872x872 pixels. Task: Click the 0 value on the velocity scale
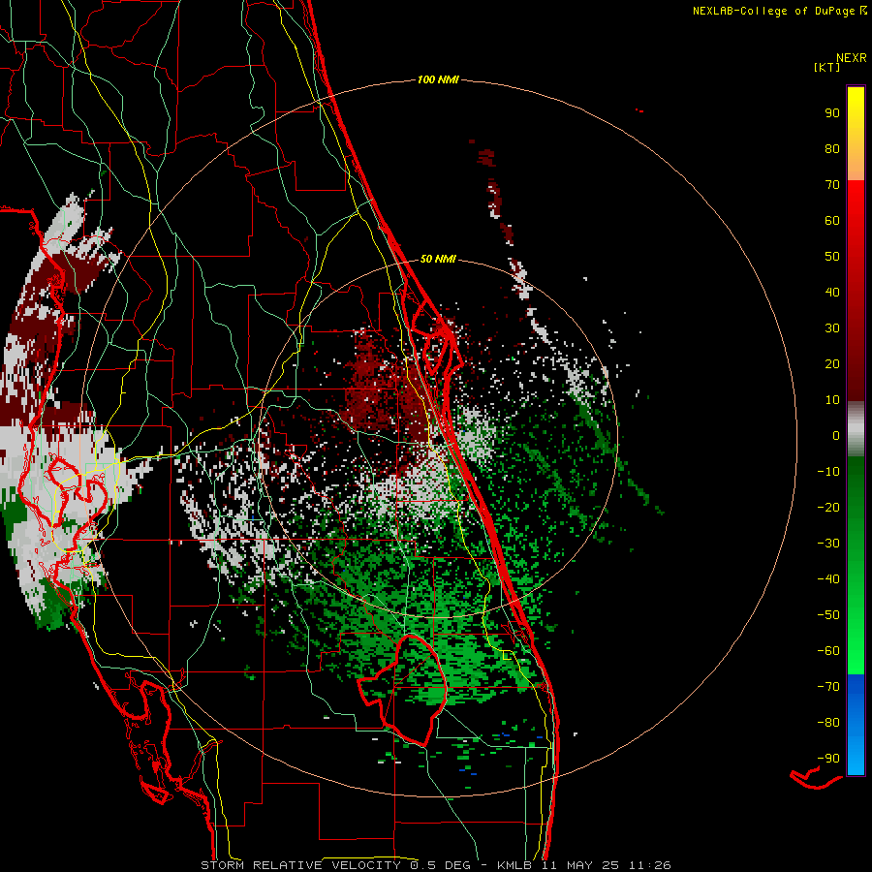[836, 436]
